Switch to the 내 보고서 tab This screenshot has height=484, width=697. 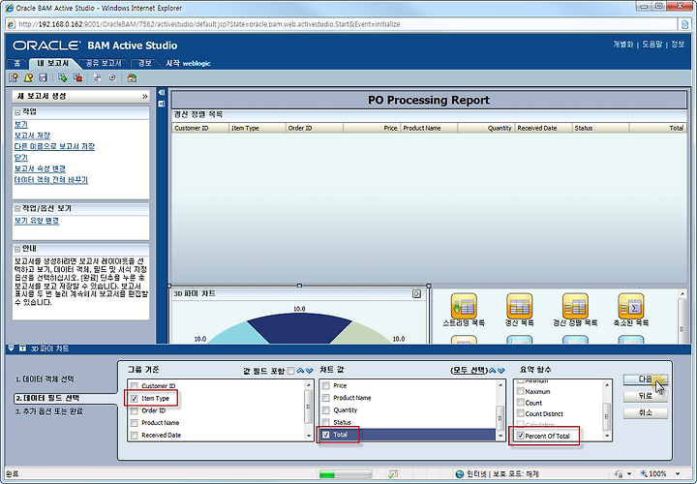pos(52,64)
